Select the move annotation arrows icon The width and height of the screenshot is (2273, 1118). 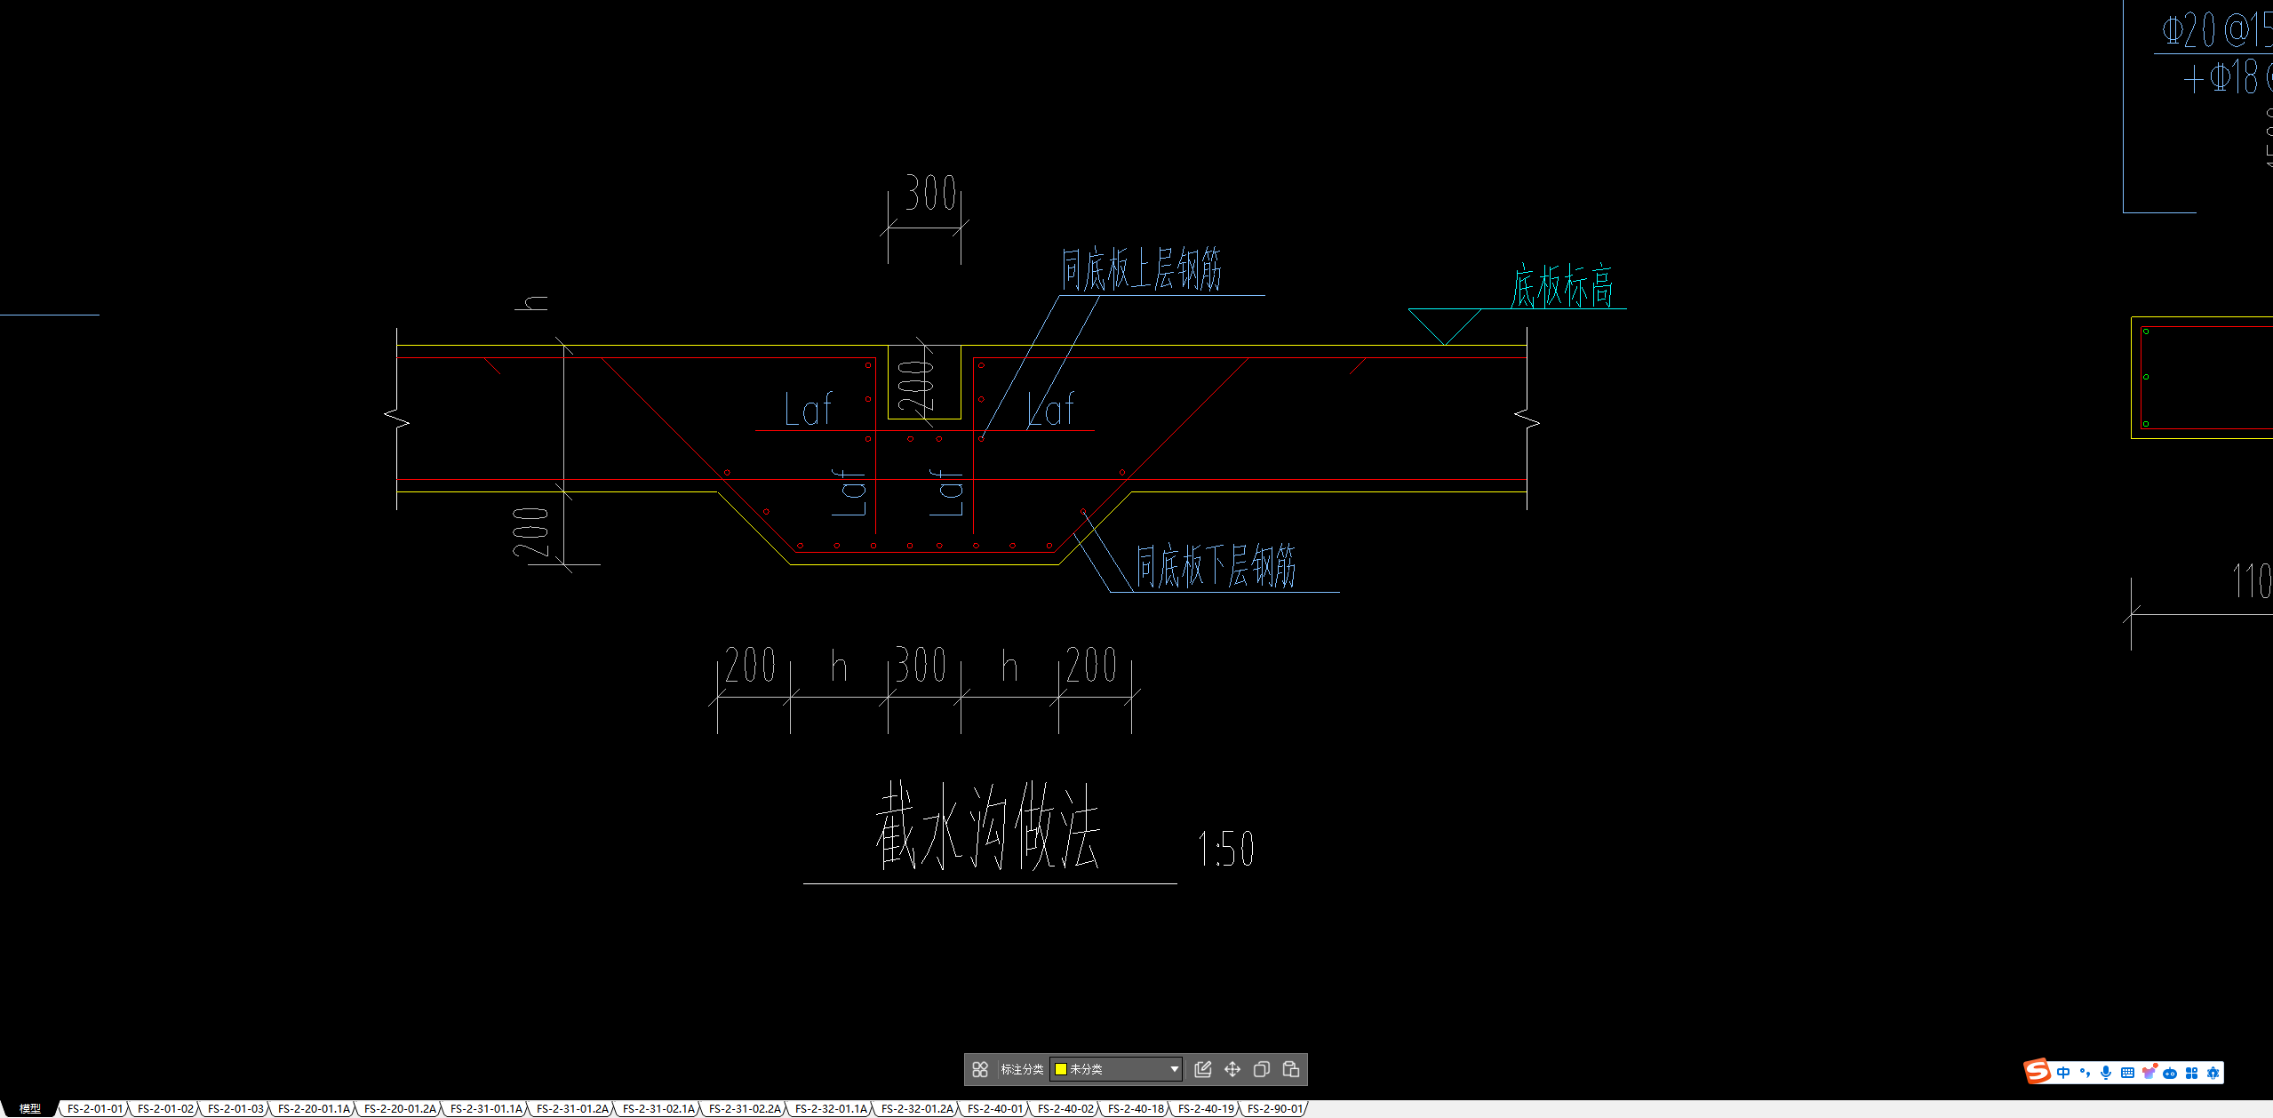(x=1232, y=1069)
